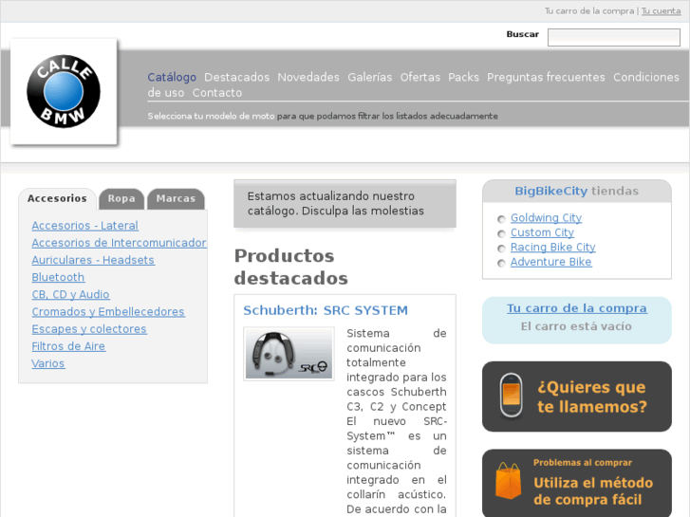Visit Racing Bike City store link
The width and height of the screenshot is (690, 517).
point(552,248)
